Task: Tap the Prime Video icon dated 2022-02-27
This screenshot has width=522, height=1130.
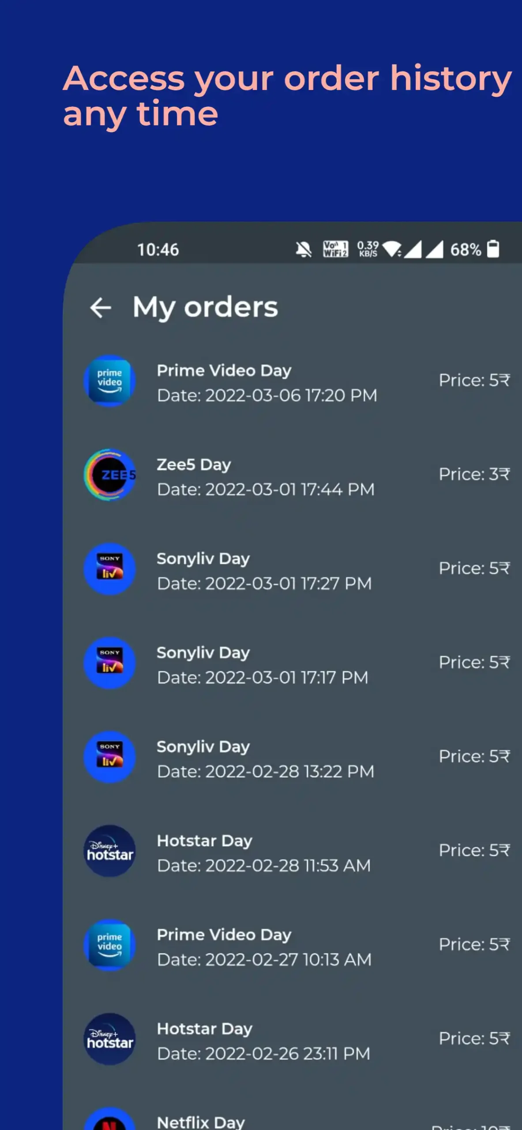Action: pos(109,945)
